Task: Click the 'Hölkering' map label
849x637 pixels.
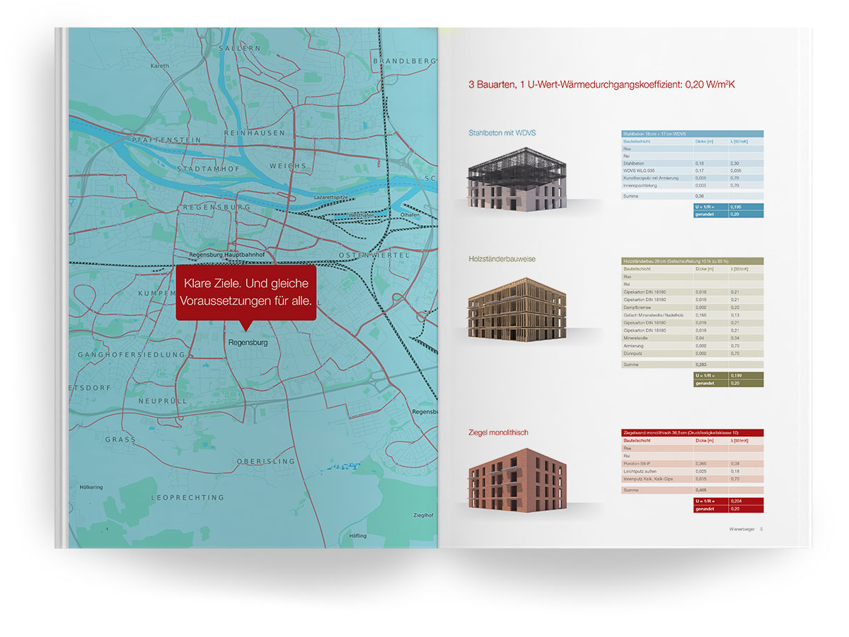Action: point(91,487)
